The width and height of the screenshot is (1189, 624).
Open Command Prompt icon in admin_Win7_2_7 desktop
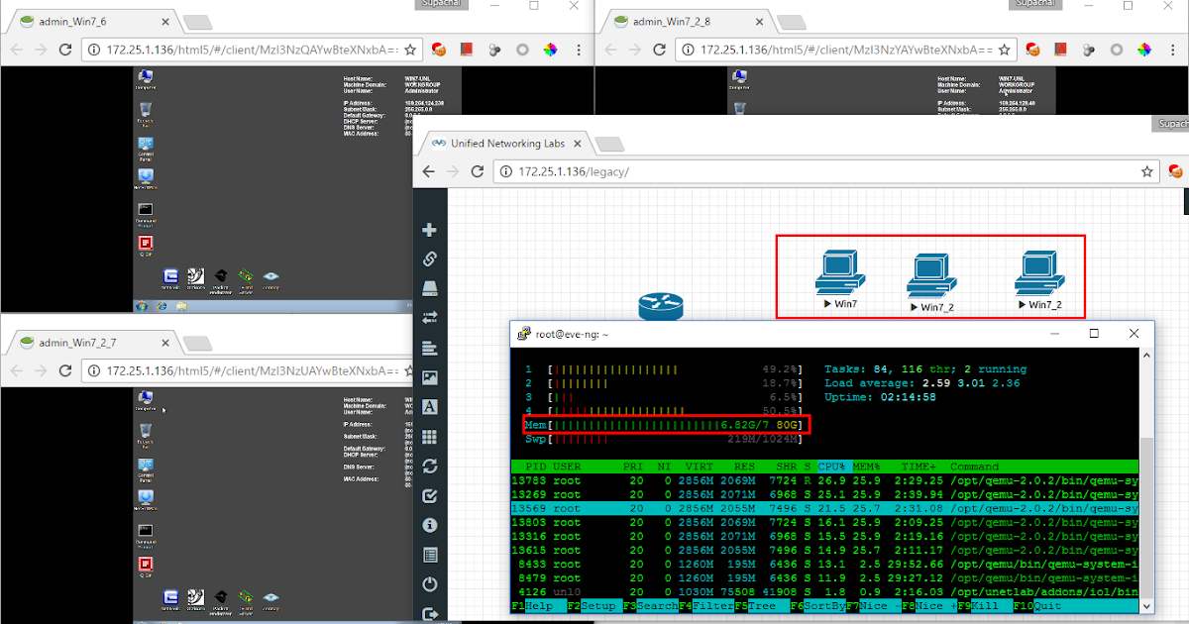pyautogui.click(x=146, y=535)
